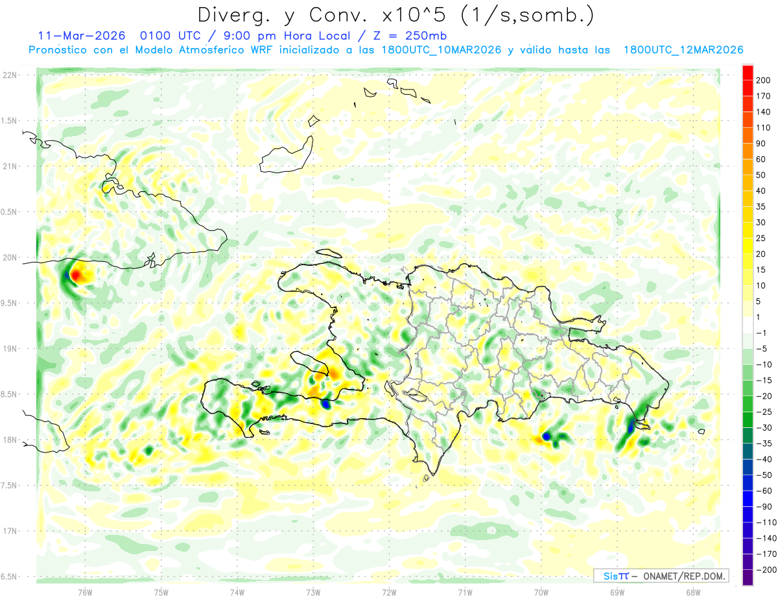Image resolution: width=778 pixels, height=601 pixels.
Task: Click the 70W longitude label
Action: pyautogui.click(x=541, y=593)
